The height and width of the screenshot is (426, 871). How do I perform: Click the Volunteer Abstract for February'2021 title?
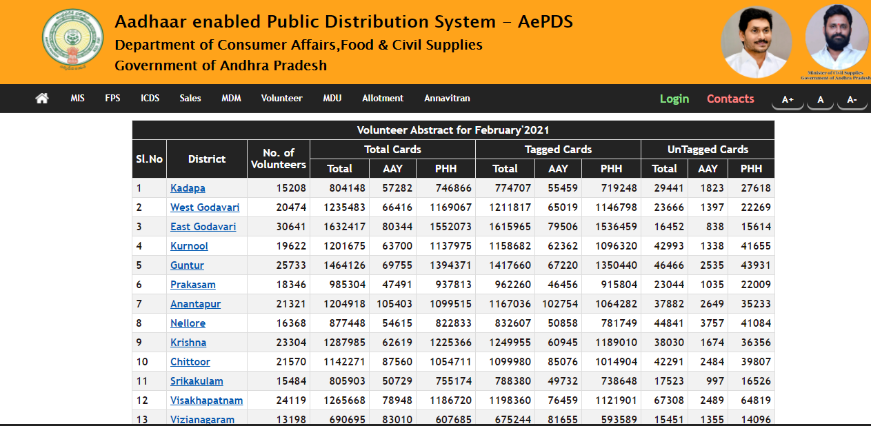(453, 130)
